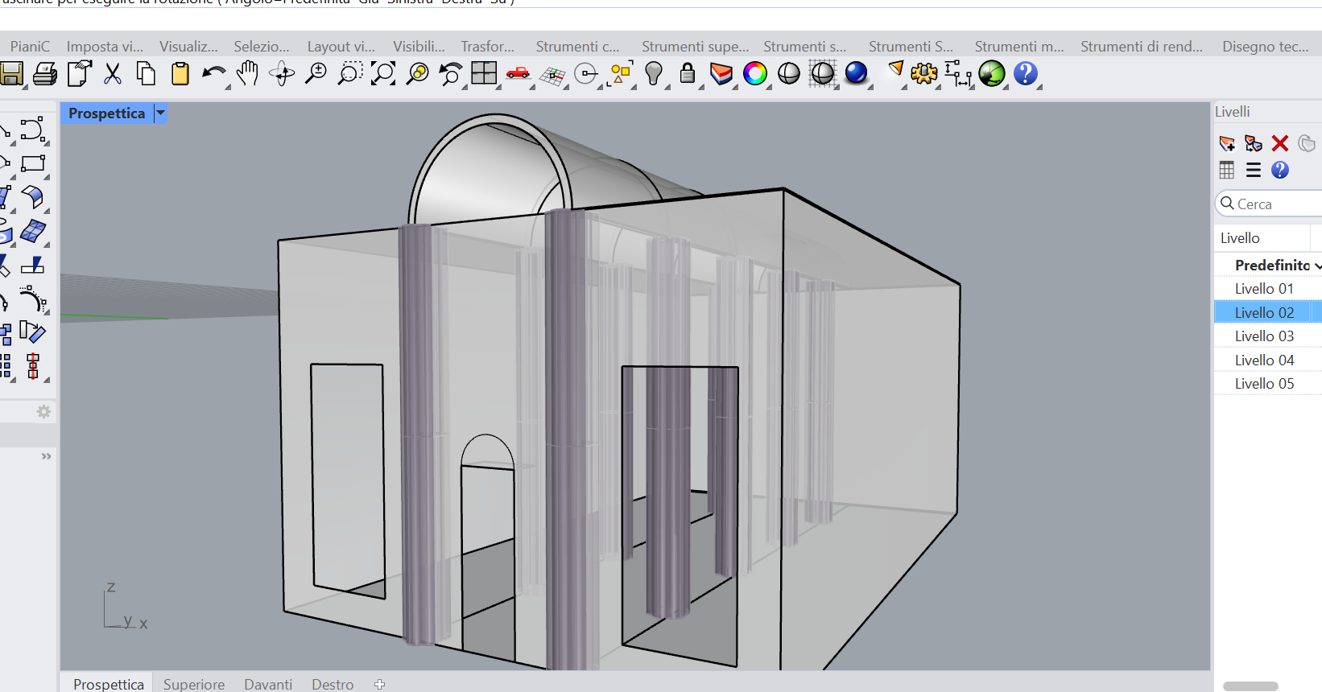Delete layer with red X icon
The width and height of the screenshot is (1322, 692).
click(x=1280, y=144)
